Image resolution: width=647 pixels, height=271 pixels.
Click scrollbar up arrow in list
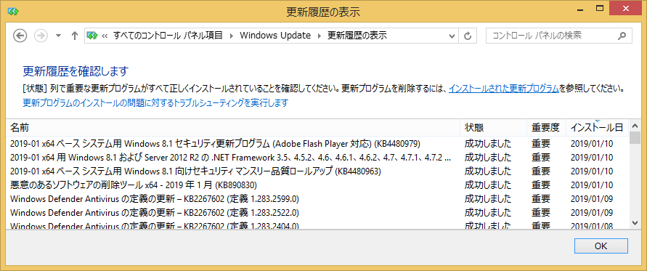pyautogui.click(x=635, y=126)
